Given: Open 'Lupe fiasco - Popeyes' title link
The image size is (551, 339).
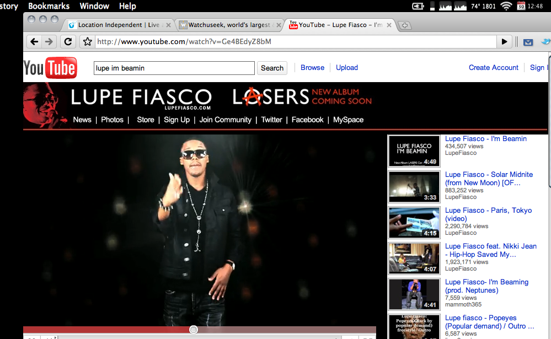Looking at the screenshot, I should (x=489, y=322).
